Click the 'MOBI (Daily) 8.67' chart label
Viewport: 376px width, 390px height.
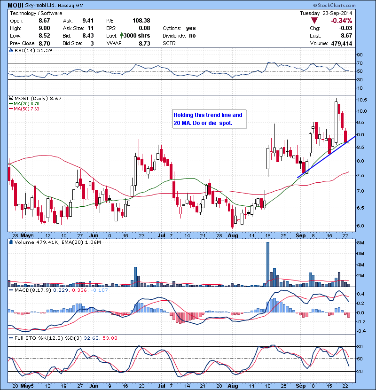click(38, 99)
